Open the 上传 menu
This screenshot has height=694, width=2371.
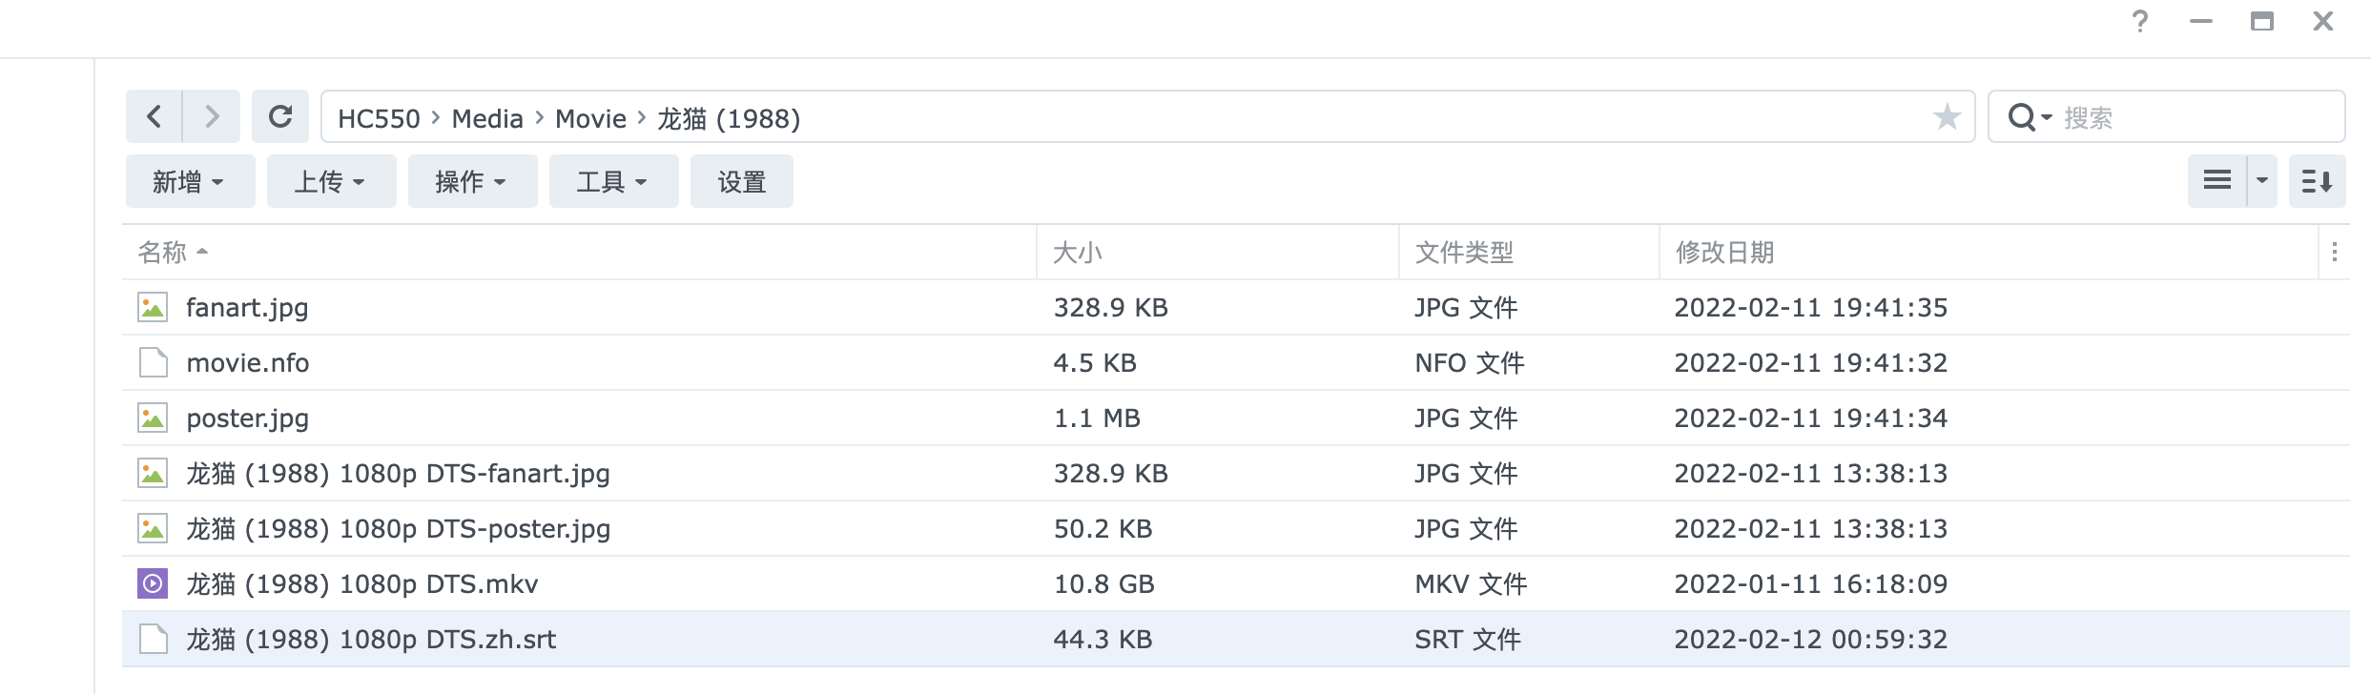pos(331,180)
